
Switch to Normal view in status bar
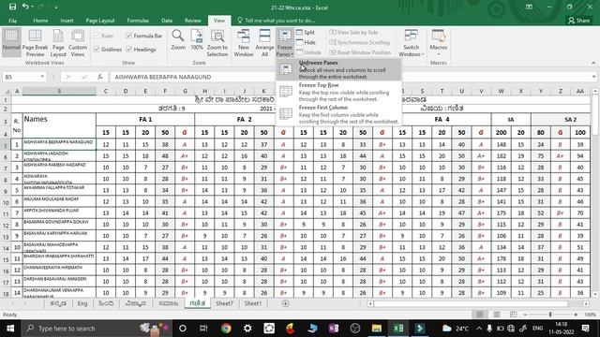pos(479,315)
